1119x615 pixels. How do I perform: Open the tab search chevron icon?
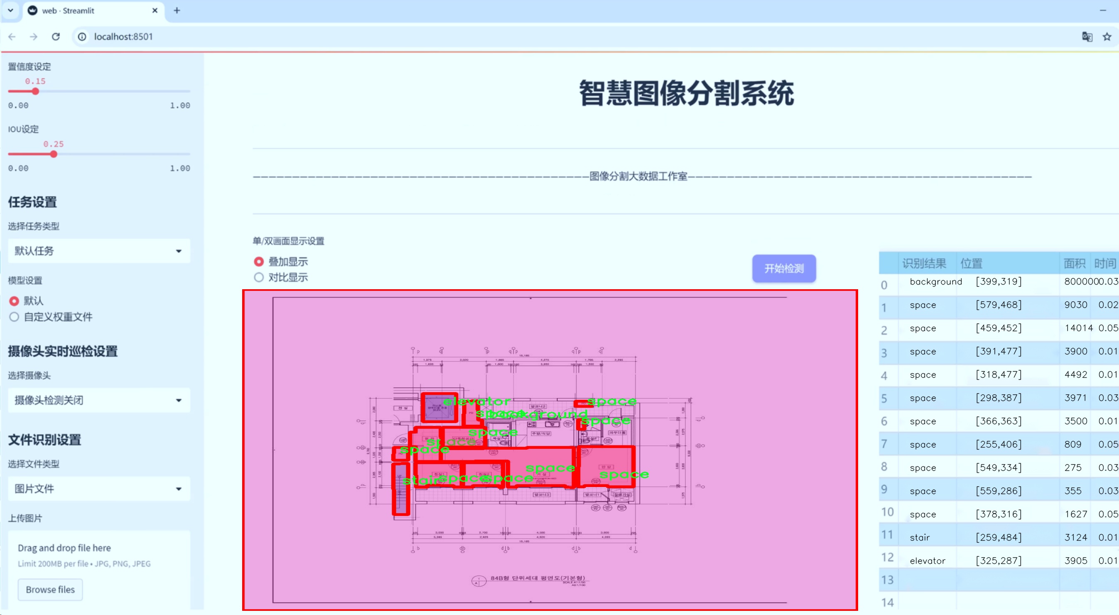point(10,10)
